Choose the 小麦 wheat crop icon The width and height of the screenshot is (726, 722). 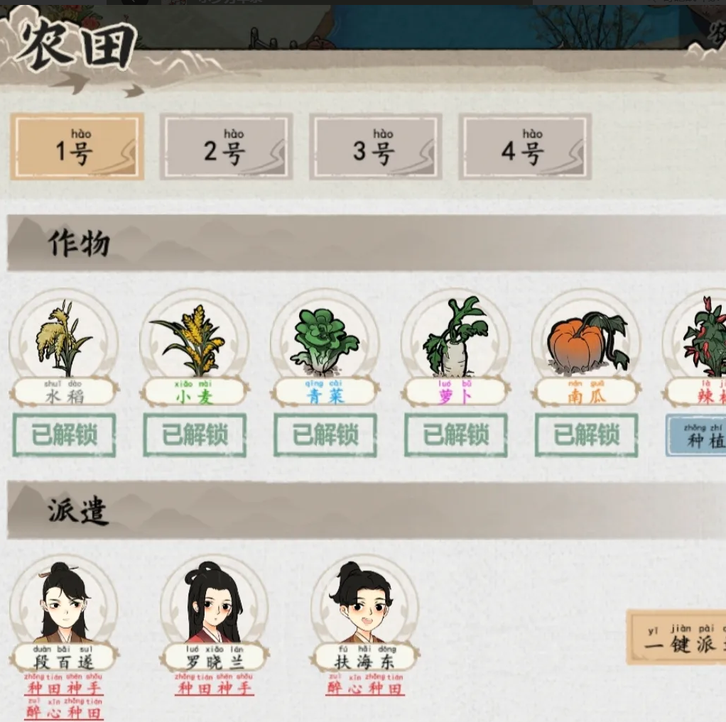[x=195, y=341]
